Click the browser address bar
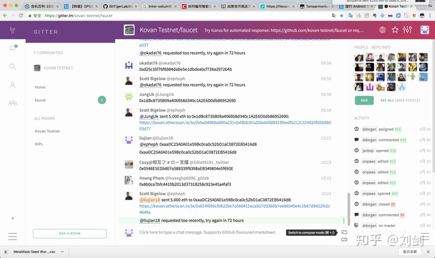 178,16
